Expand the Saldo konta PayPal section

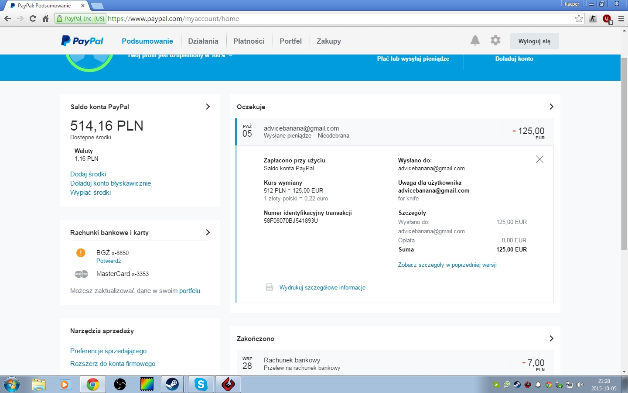point(208,107)
